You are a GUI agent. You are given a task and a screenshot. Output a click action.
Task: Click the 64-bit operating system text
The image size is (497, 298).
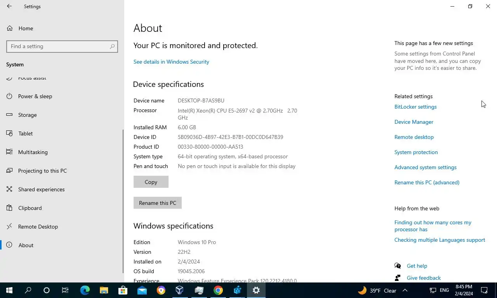[233, 156]
